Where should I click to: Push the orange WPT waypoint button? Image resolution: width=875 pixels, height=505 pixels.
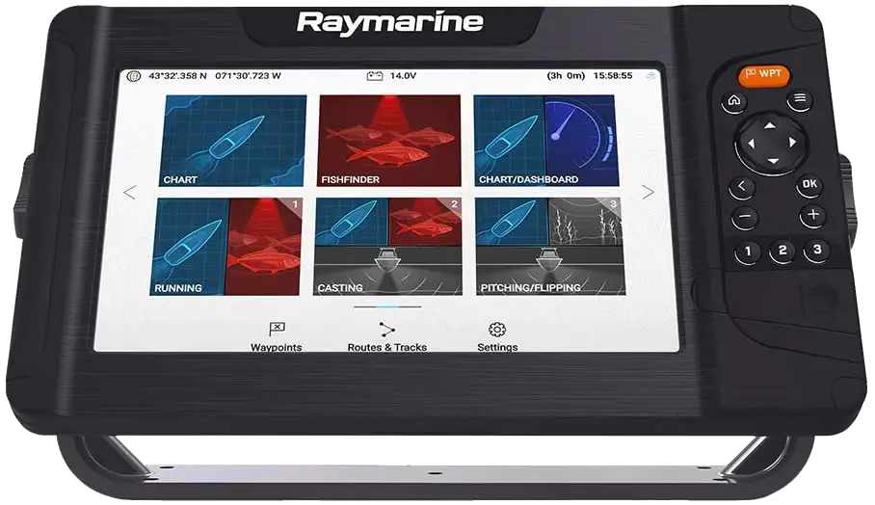764,75
